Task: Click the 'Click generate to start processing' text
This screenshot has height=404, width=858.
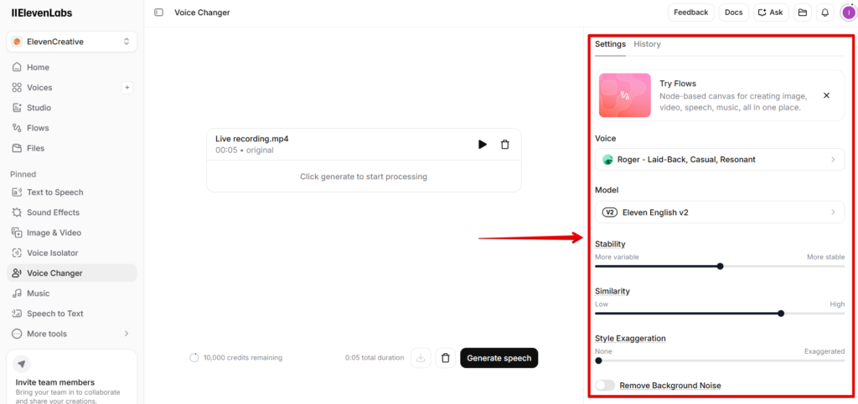Action: pyautogui.click(x=364, y=176)
